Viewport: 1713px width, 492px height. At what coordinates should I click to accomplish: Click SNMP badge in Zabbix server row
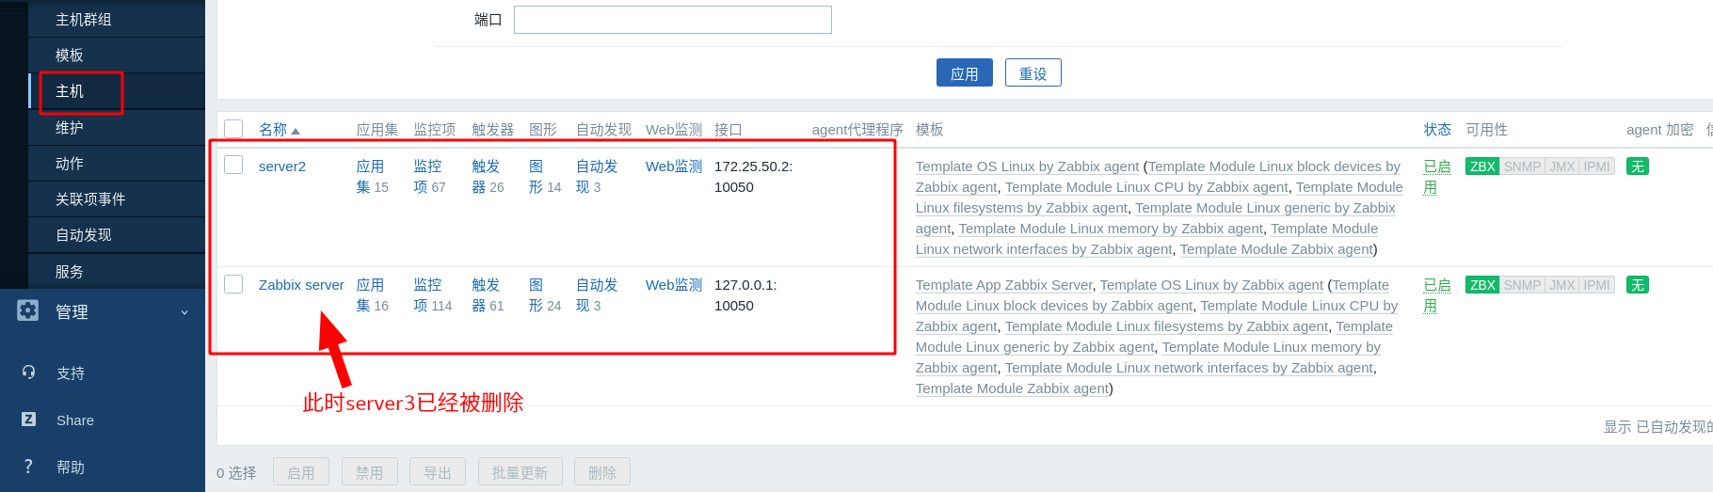[x=1522, y=285]
